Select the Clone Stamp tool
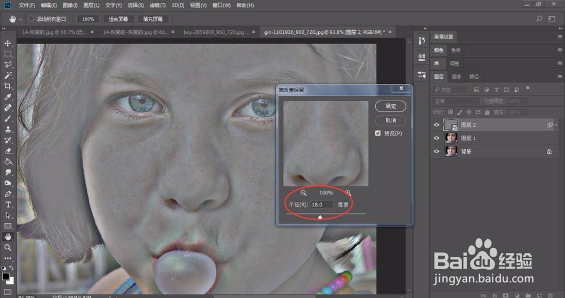 (7, 129)
